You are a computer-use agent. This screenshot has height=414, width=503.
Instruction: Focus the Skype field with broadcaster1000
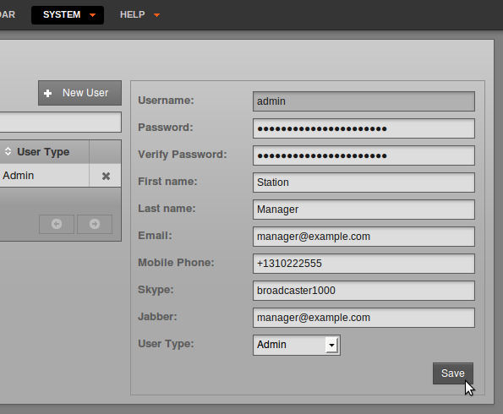(x=364, y=291)
